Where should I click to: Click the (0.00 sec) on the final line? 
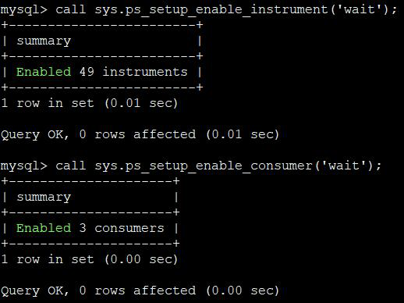[243, 291]
